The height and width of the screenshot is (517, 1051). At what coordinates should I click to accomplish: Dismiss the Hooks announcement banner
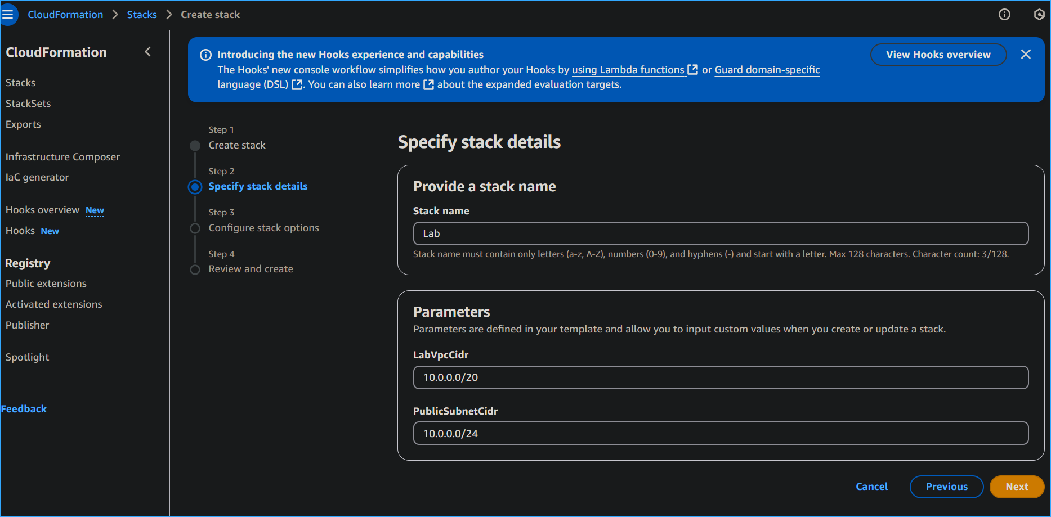[1026, 54]
